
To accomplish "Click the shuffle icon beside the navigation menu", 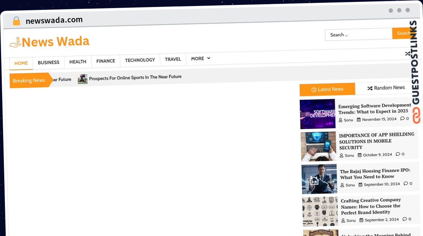I will tap(408, 54).
